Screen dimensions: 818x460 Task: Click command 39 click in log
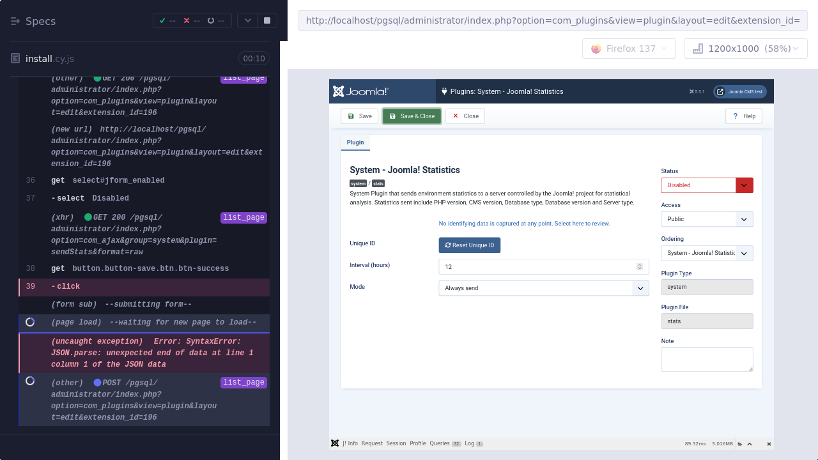click(144, 287)
